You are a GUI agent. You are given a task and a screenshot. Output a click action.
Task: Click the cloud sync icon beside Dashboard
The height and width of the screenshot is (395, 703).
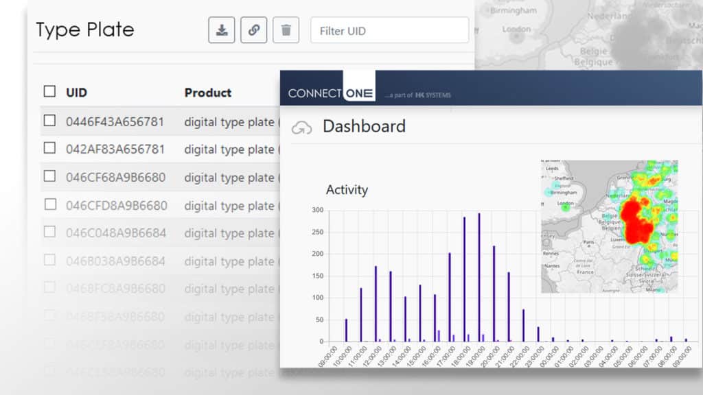301,126
